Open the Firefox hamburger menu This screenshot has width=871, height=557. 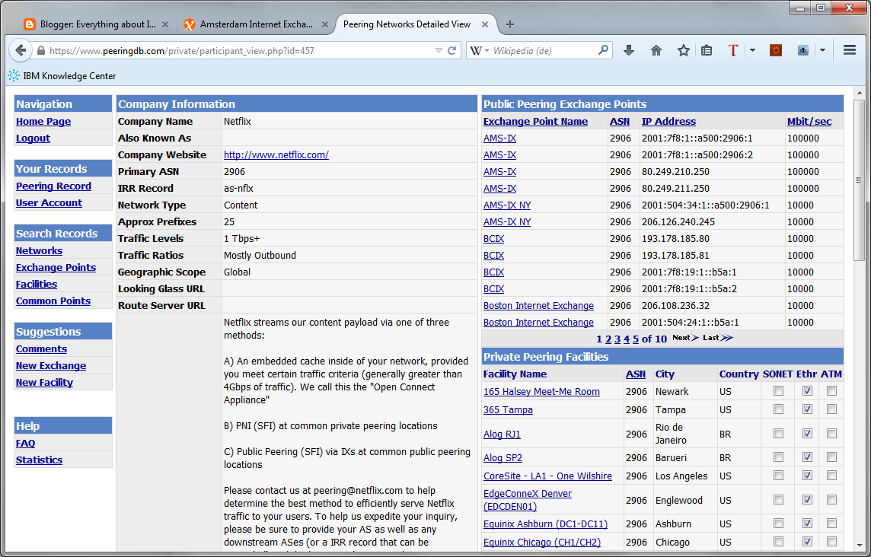(850, 51)
